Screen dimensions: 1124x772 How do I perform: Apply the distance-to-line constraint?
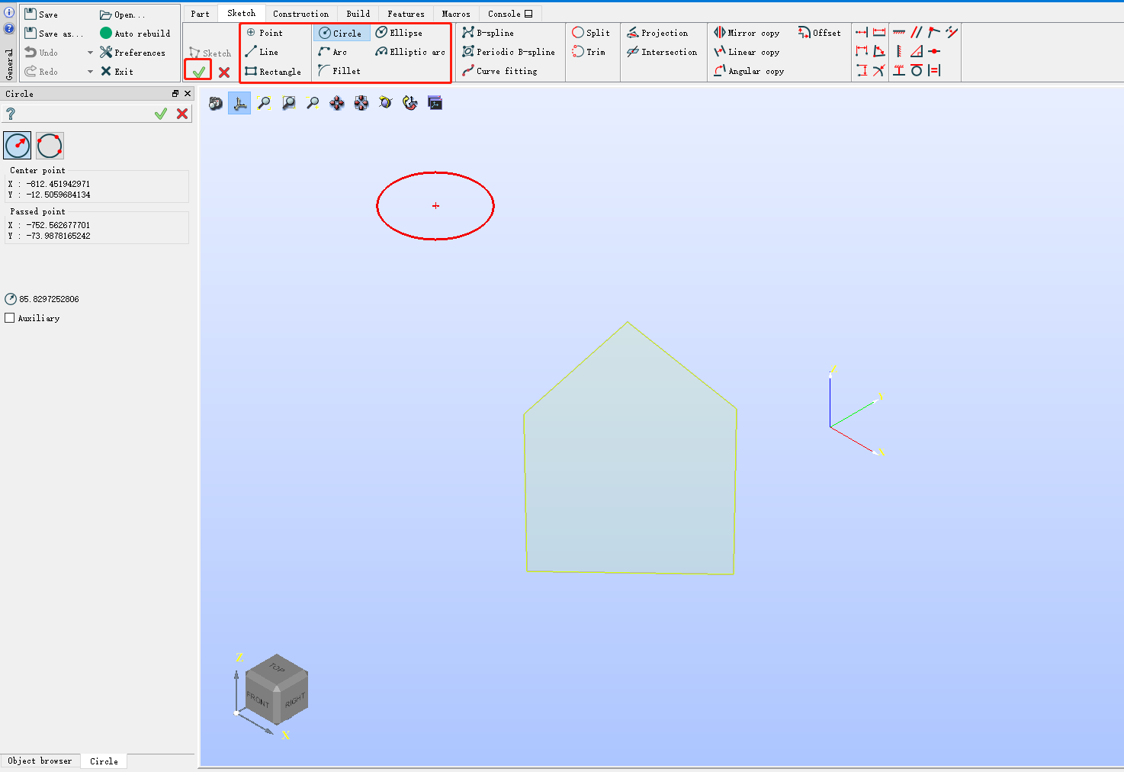pos(862,32)
